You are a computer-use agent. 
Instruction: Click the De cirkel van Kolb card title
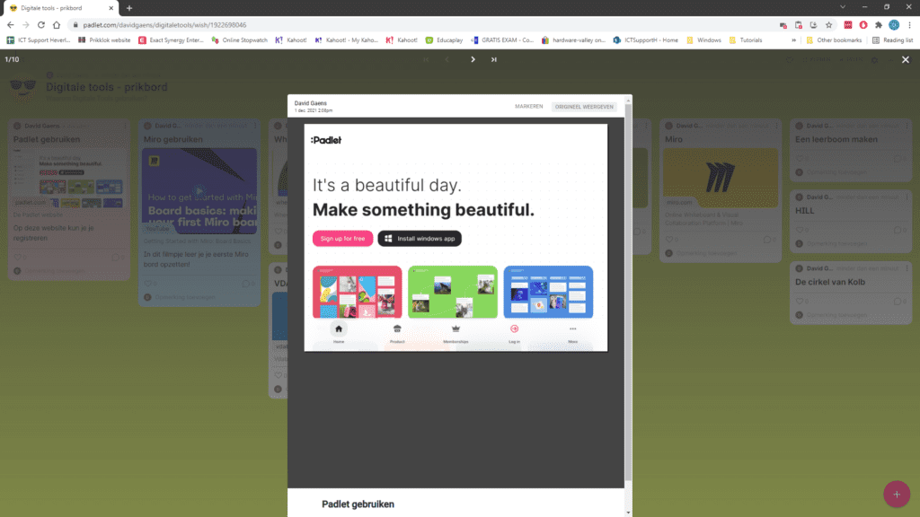tap(829, 282)
